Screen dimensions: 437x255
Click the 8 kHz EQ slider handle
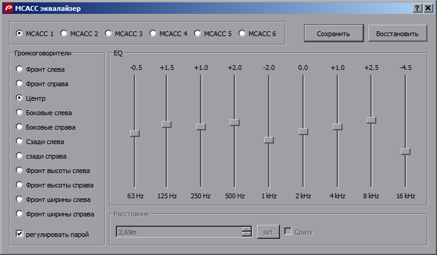(371, 120)
